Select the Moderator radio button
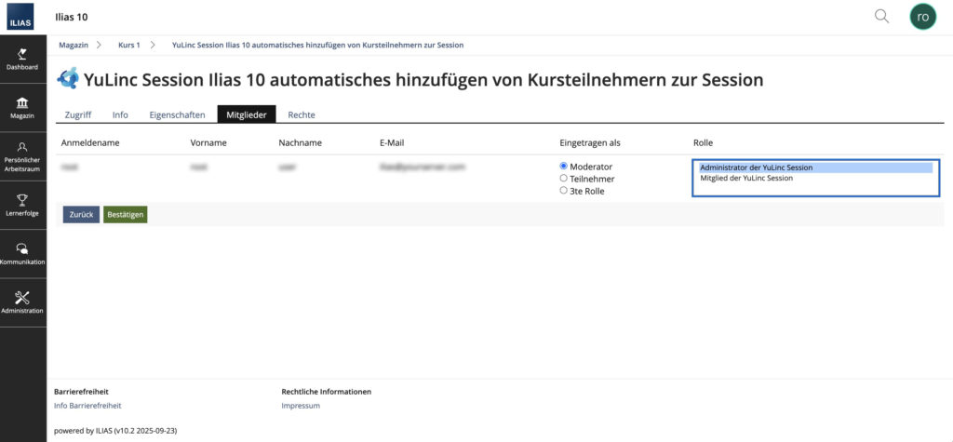953x442 pixels. [563, 167]
